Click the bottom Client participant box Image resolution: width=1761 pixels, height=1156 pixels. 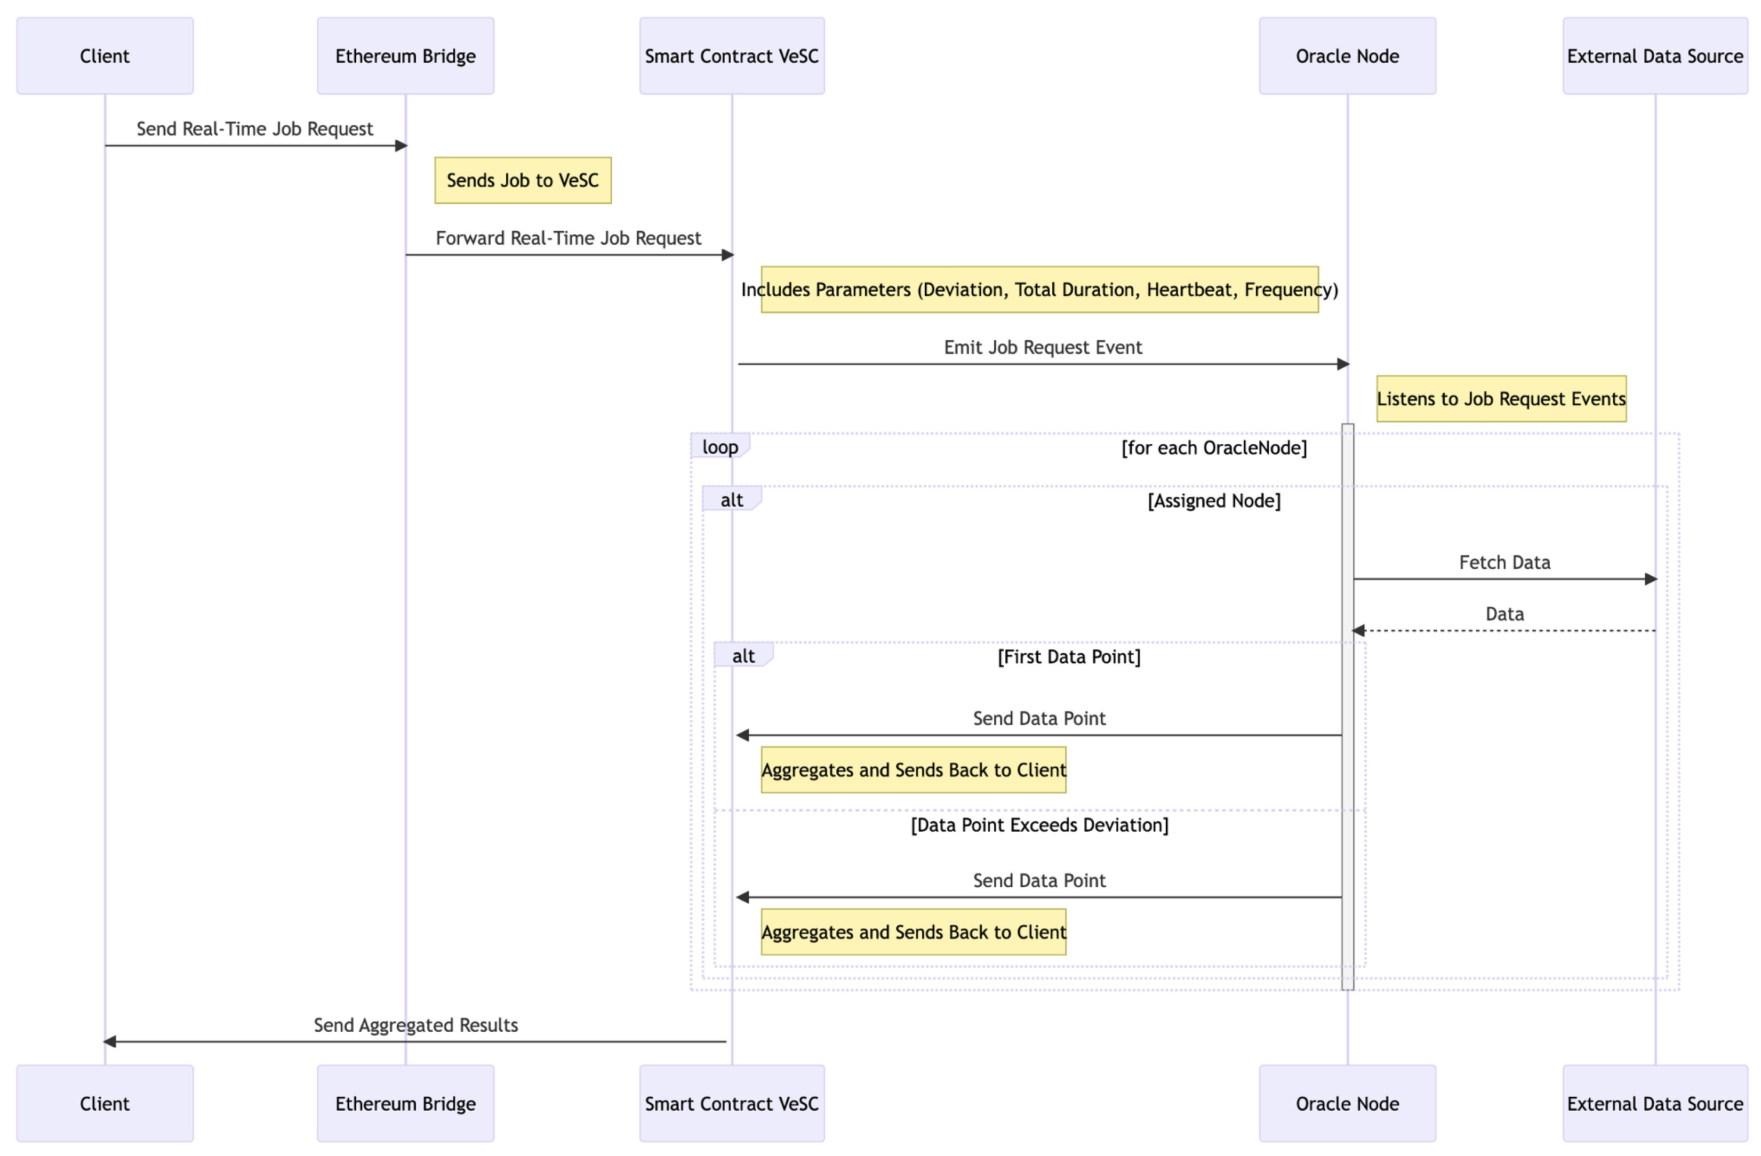(105, 1104)
